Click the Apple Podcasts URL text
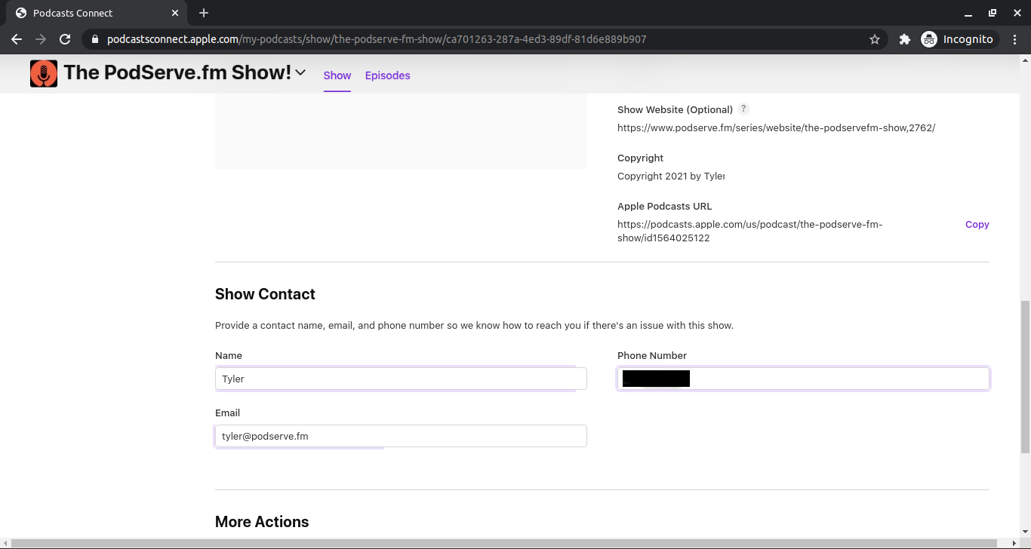The width and height of the screenshot is (1031, 549). click(749, 231)
